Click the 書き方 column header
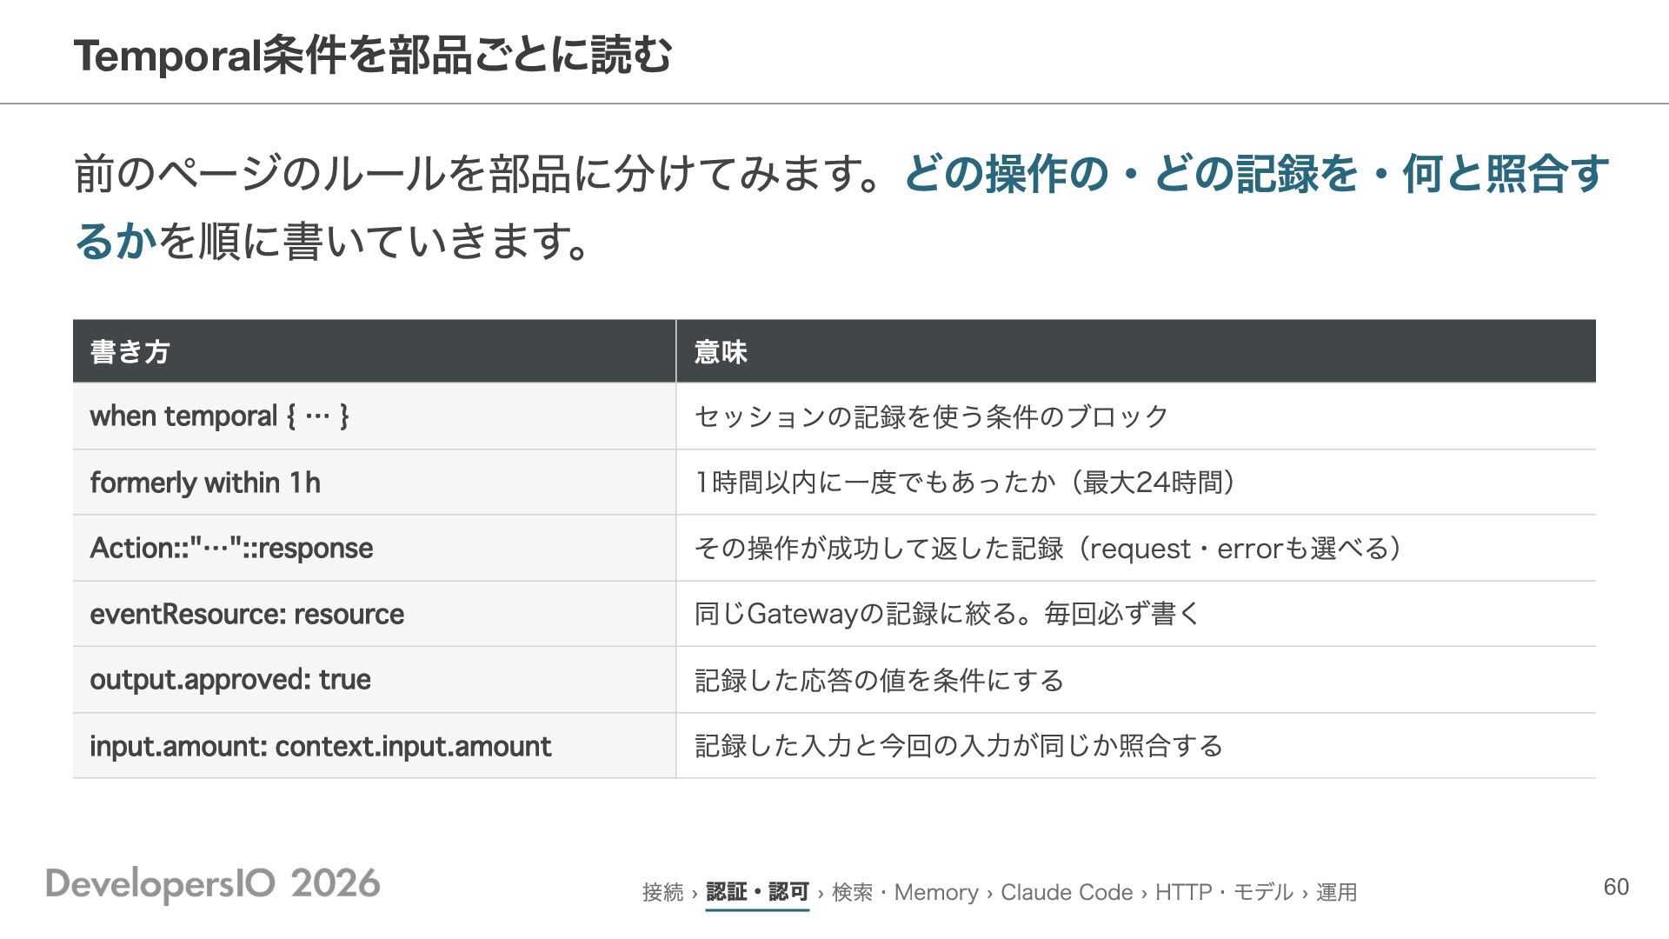The width and height of the screenshot is (1669, 939). 374,351
